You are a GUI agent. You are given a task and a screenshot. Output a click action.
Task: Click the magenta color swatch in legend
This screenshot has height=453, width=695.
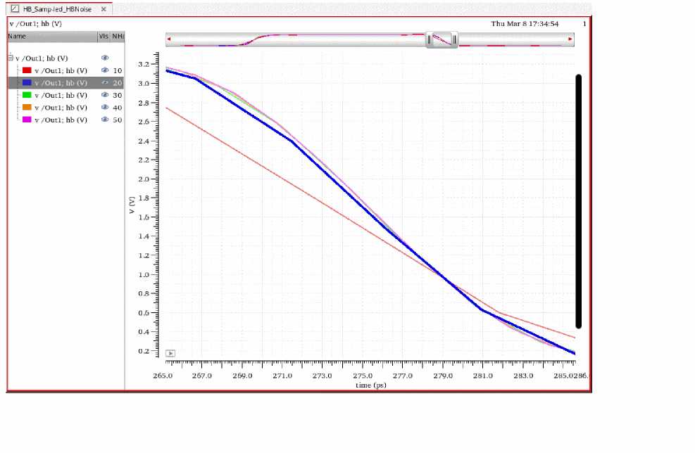pos(27,120)
